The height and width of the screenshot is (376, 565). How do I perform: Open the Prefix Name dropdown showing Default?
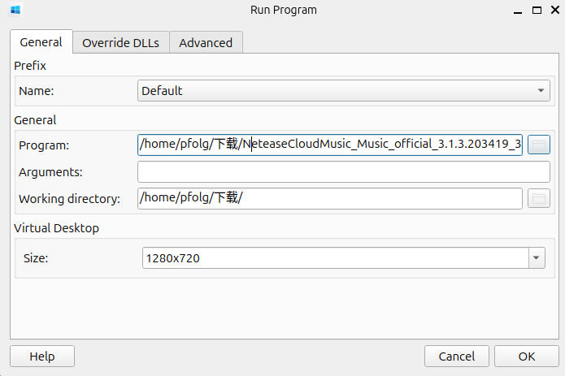(x=333, y=91)
